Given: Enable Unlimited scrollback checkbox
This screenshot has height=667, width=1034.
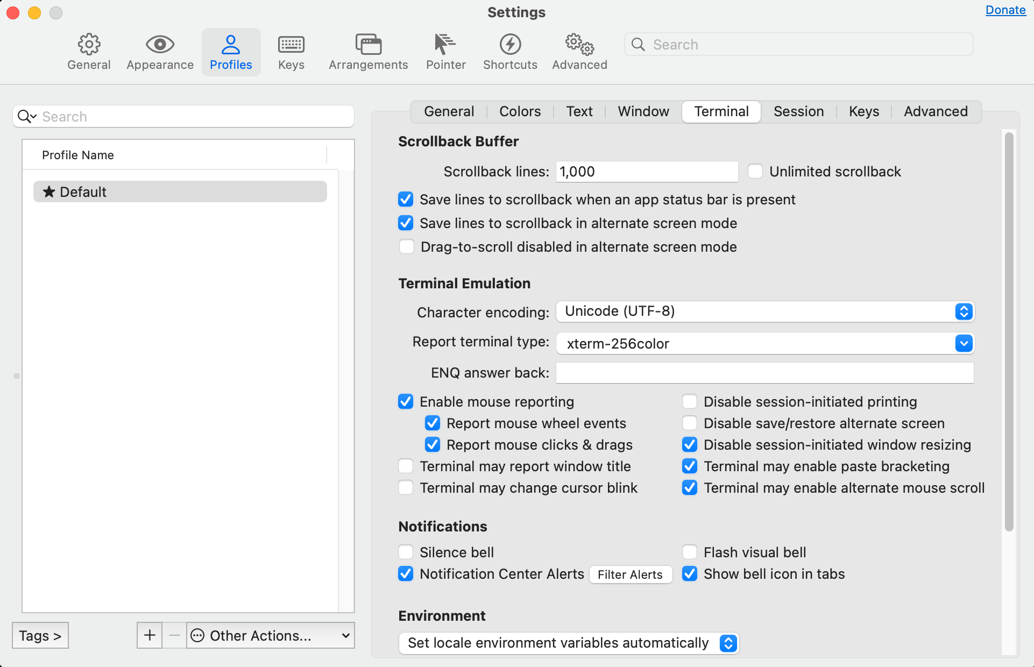Looking at the screenshot, I should point(755,172).
